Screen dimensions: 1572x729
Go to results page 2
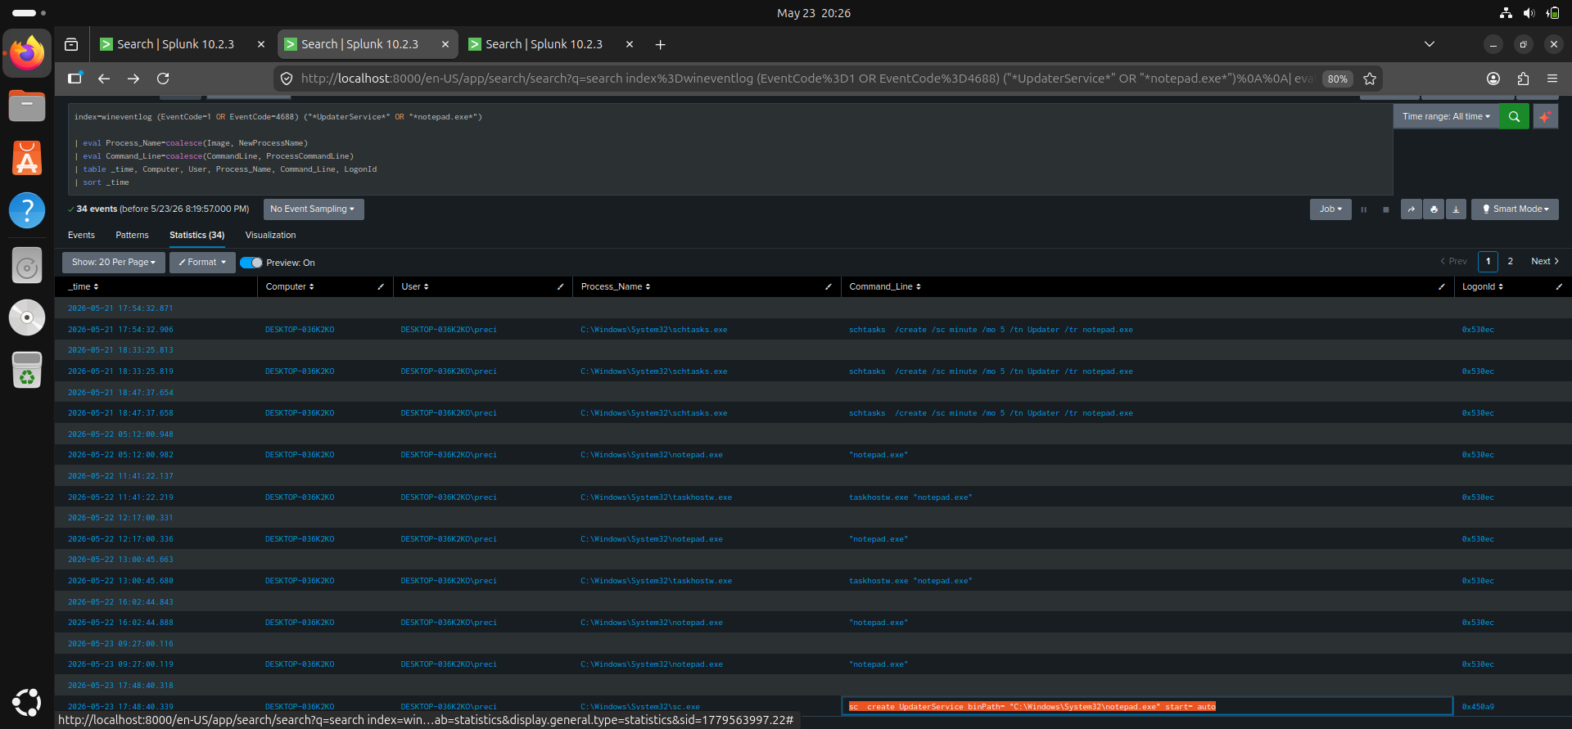point(1510,262)
